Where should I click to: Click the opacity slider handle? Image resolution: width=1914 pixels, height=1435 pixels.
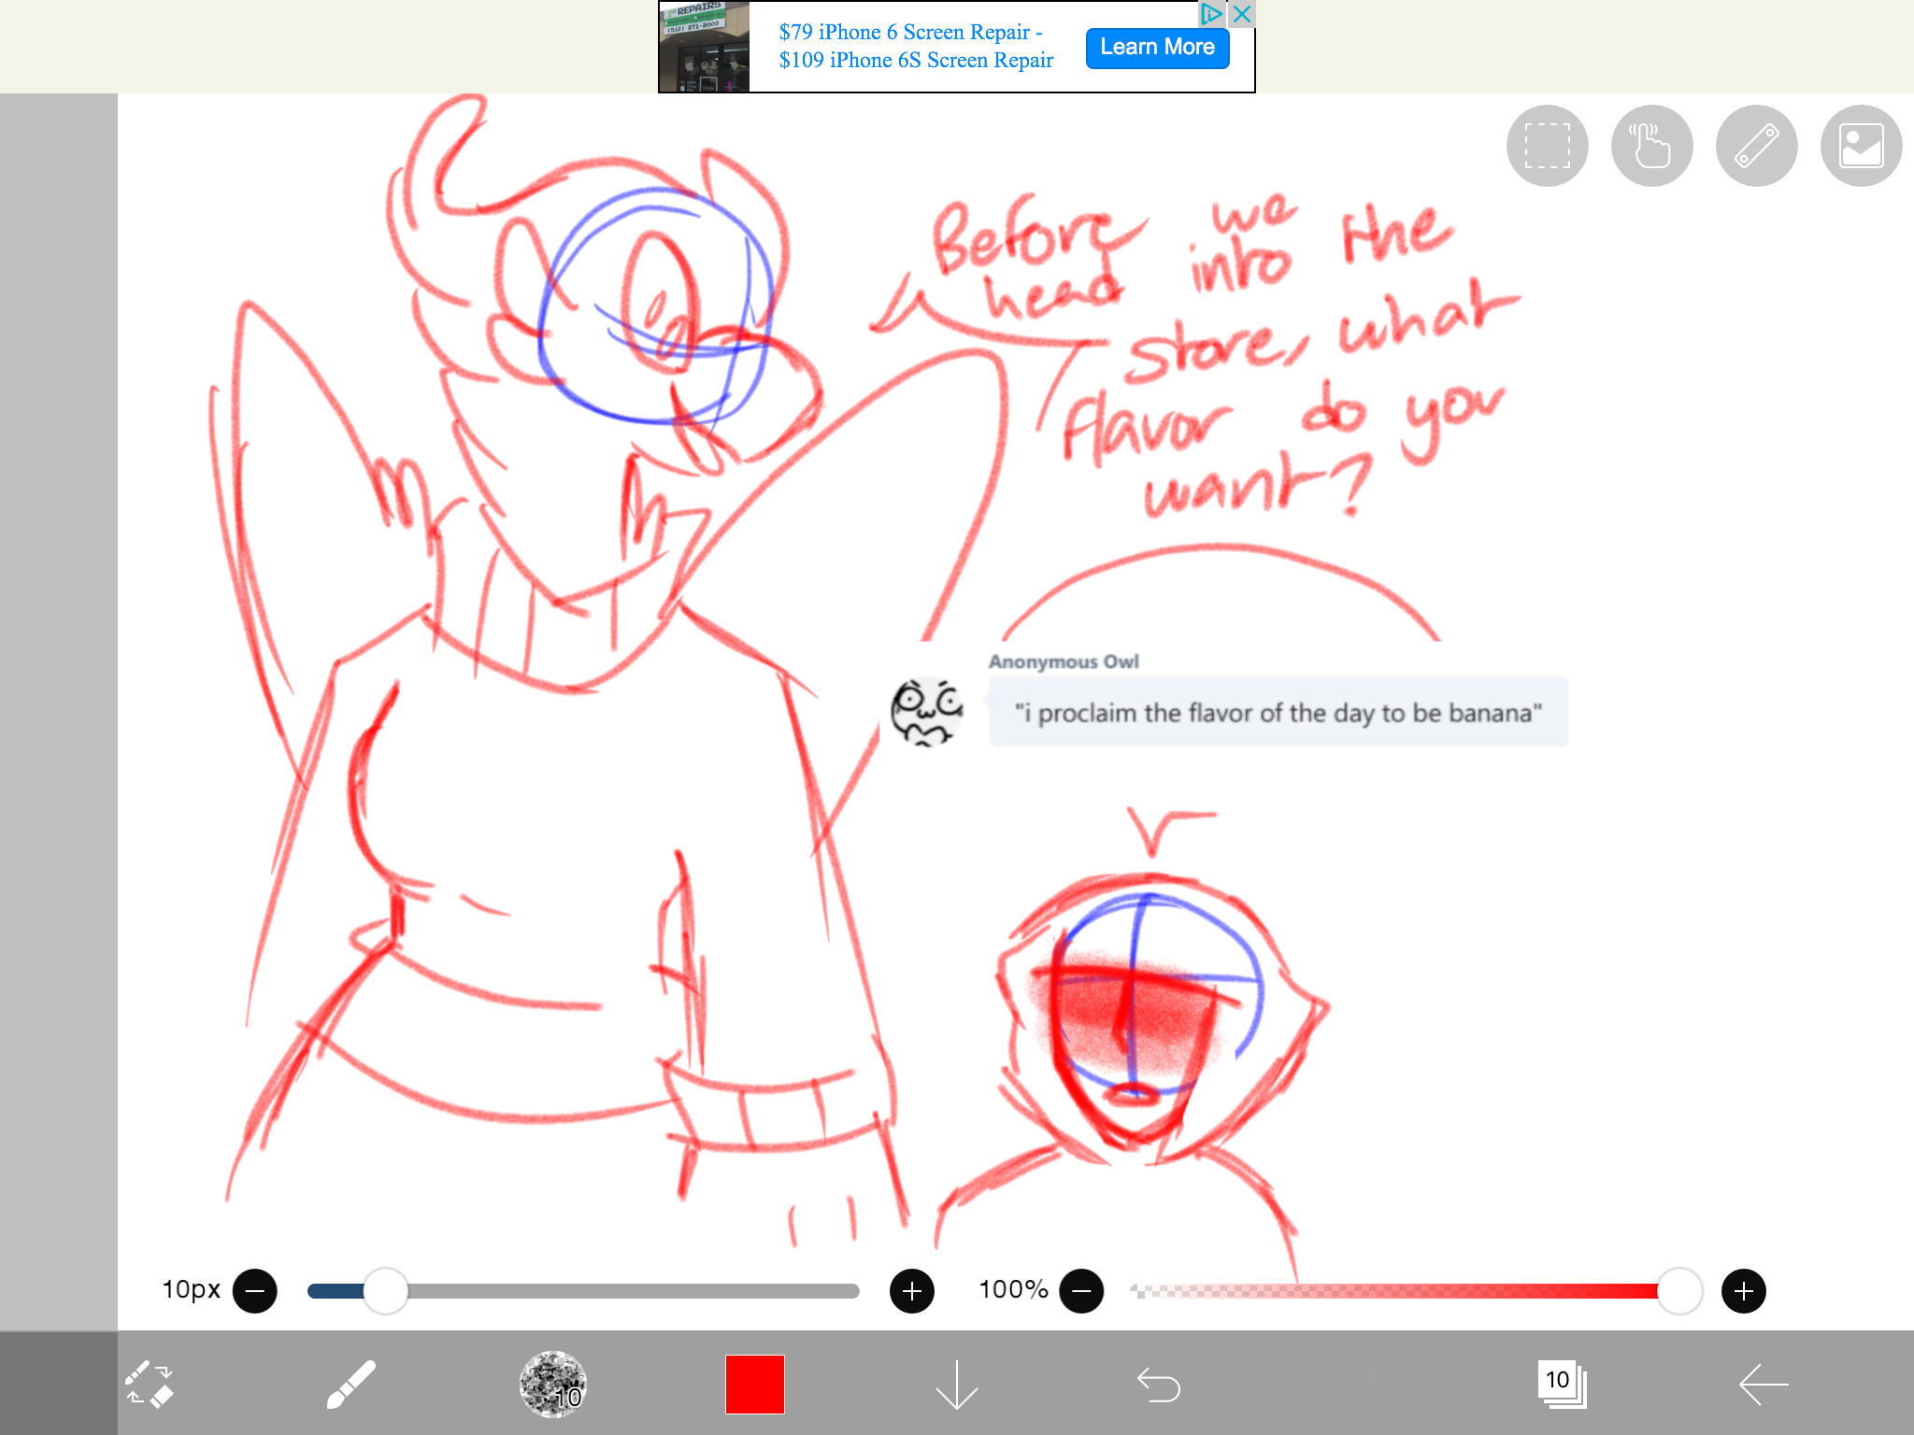tap(1679, 1291)
